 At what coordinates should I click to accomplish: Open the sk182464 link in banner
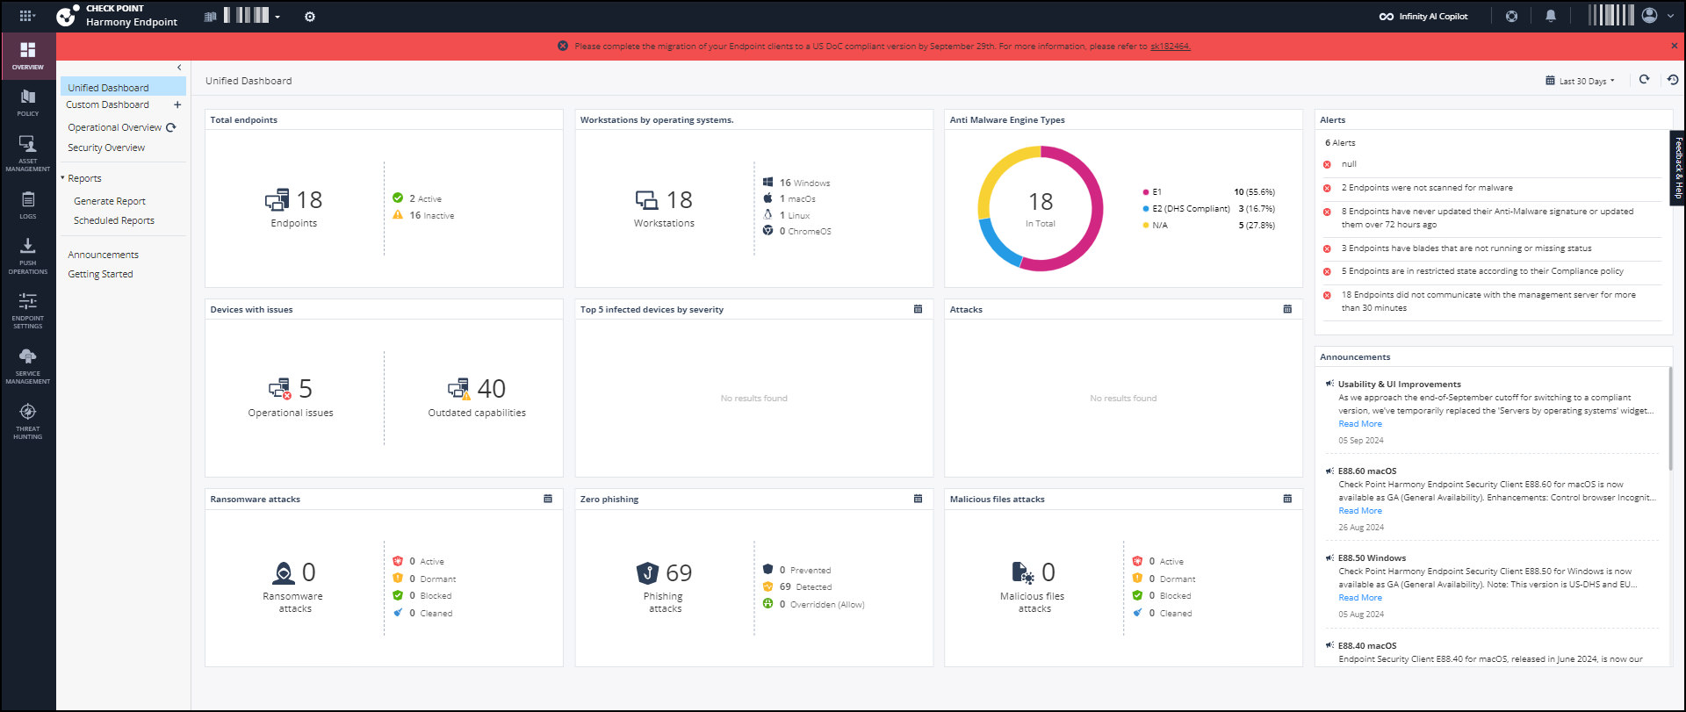tap(1170, 47)
